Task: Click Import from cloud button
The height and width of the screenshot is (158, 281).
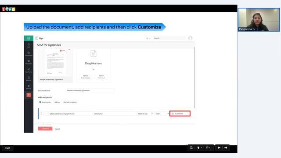Action: click(101, 77)
